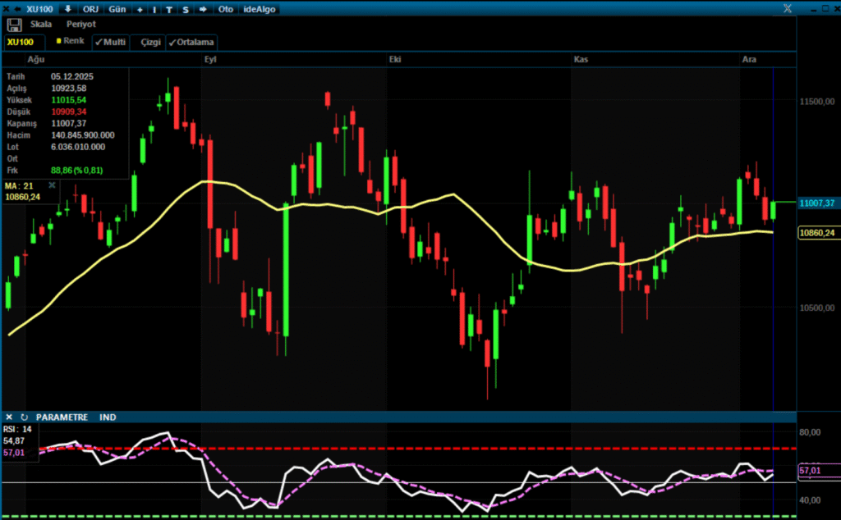Open the Gün period dropdown
Image resolution: width=841 pixels, height=520 pixels.
(118, 9)
